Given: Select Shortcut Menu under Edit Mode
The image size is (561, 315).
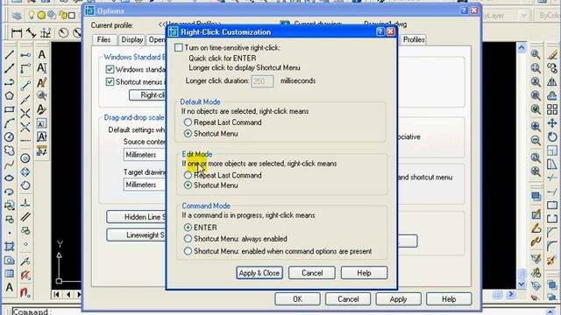Looking at the screenshot, I should (x=188, y=185).
